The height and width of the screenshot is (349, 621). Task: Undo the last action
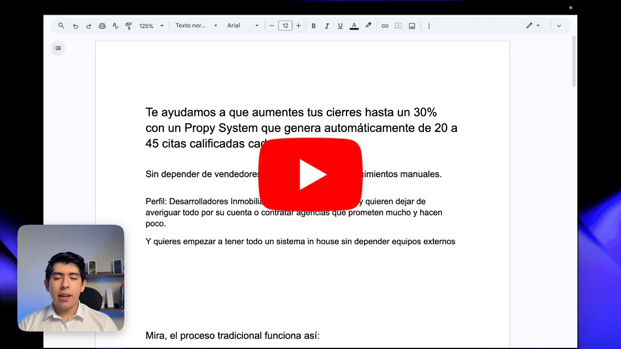point(75,26)
